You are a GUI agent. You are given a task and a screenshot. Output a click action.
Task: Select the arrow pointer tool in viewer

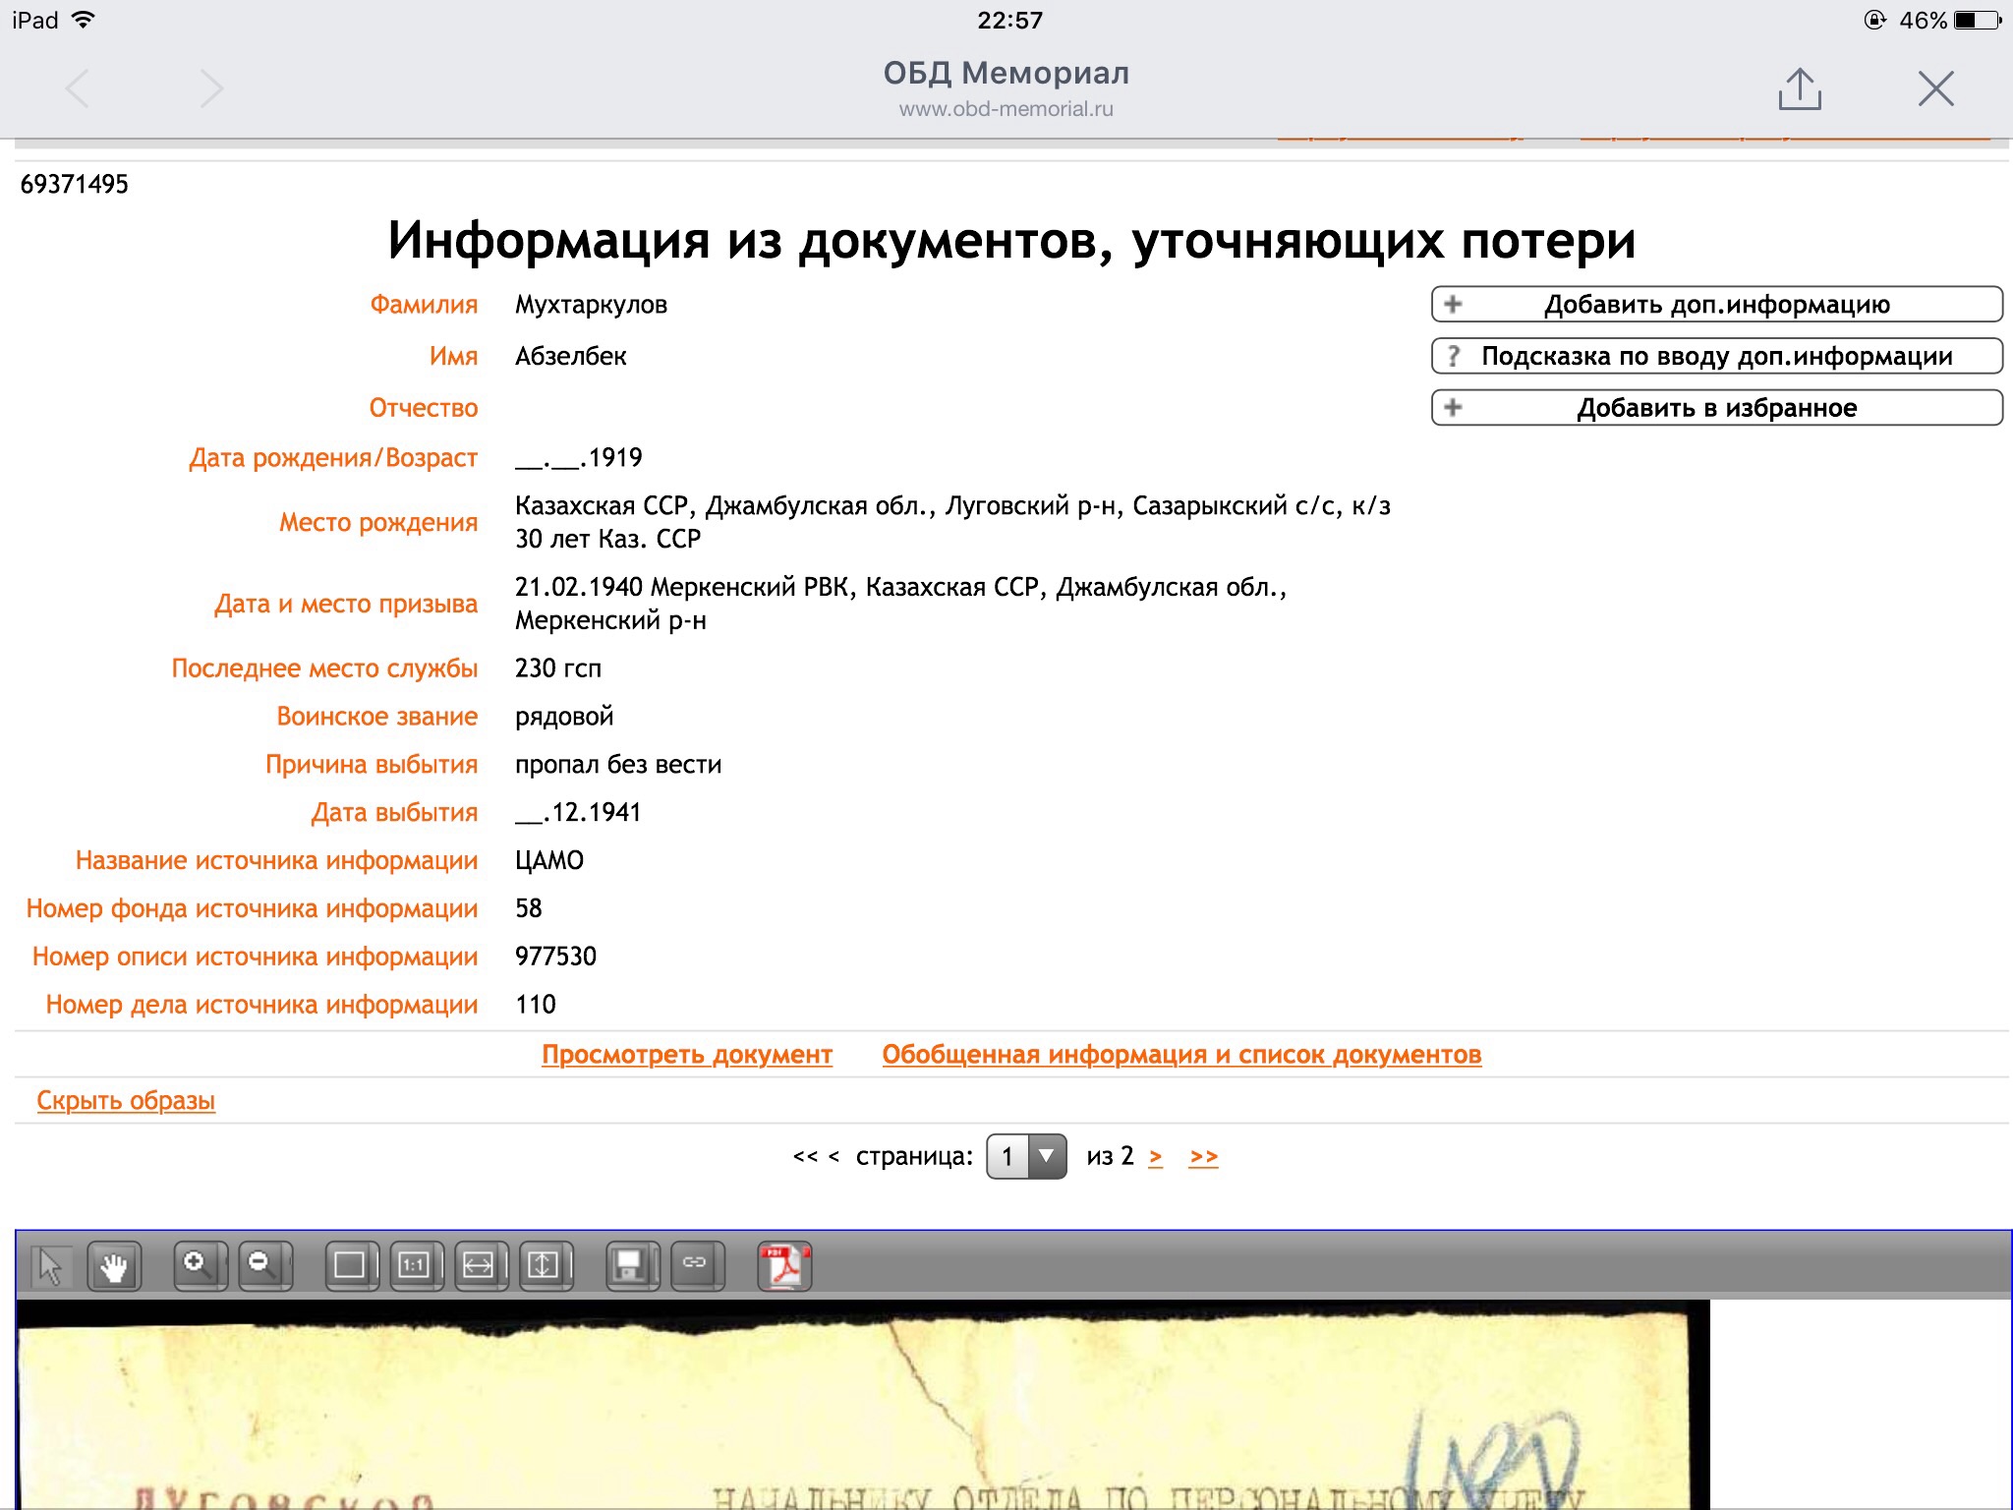(50, 1265)
